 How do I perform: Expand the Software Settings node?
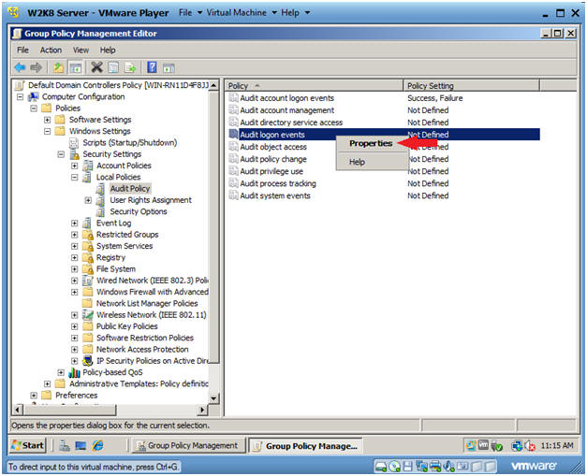click(x=47, y=120)
